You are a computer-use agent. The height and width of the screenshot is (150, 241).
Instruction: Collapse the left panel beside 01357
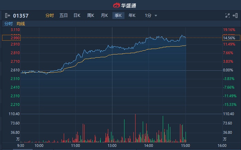[x=8, y=16]
